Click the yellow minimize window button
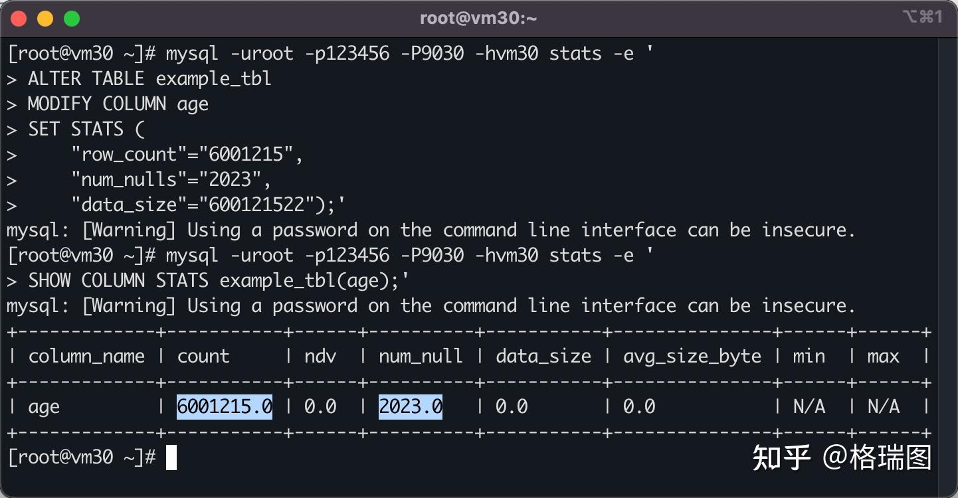Screen dimensions: 958x498 pyautogui.click(x=45, y=19)
